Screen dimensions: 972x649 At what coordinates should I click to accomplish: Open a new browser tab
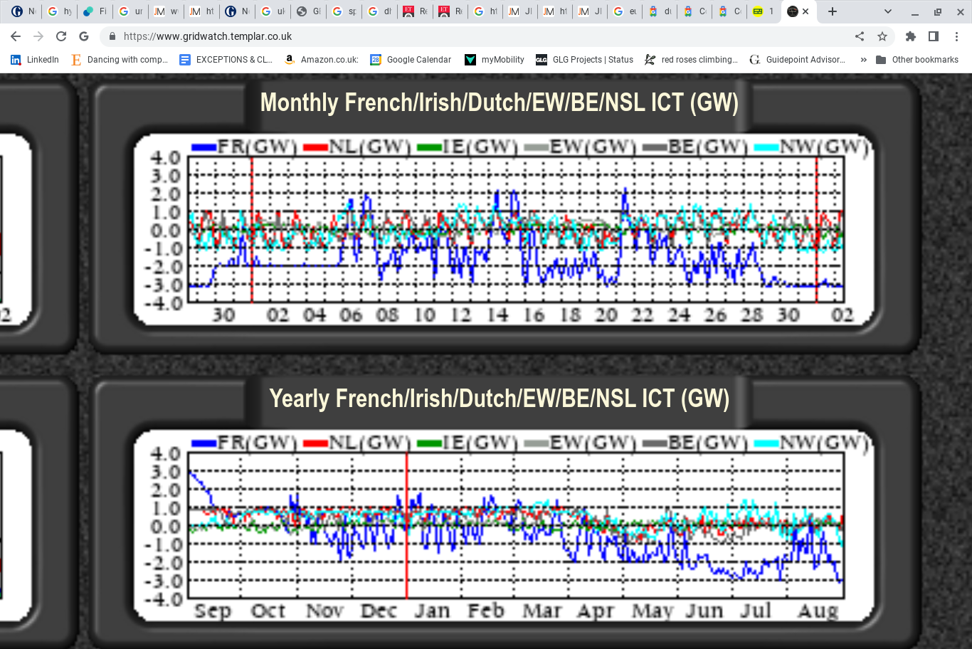tap(833, 11)
